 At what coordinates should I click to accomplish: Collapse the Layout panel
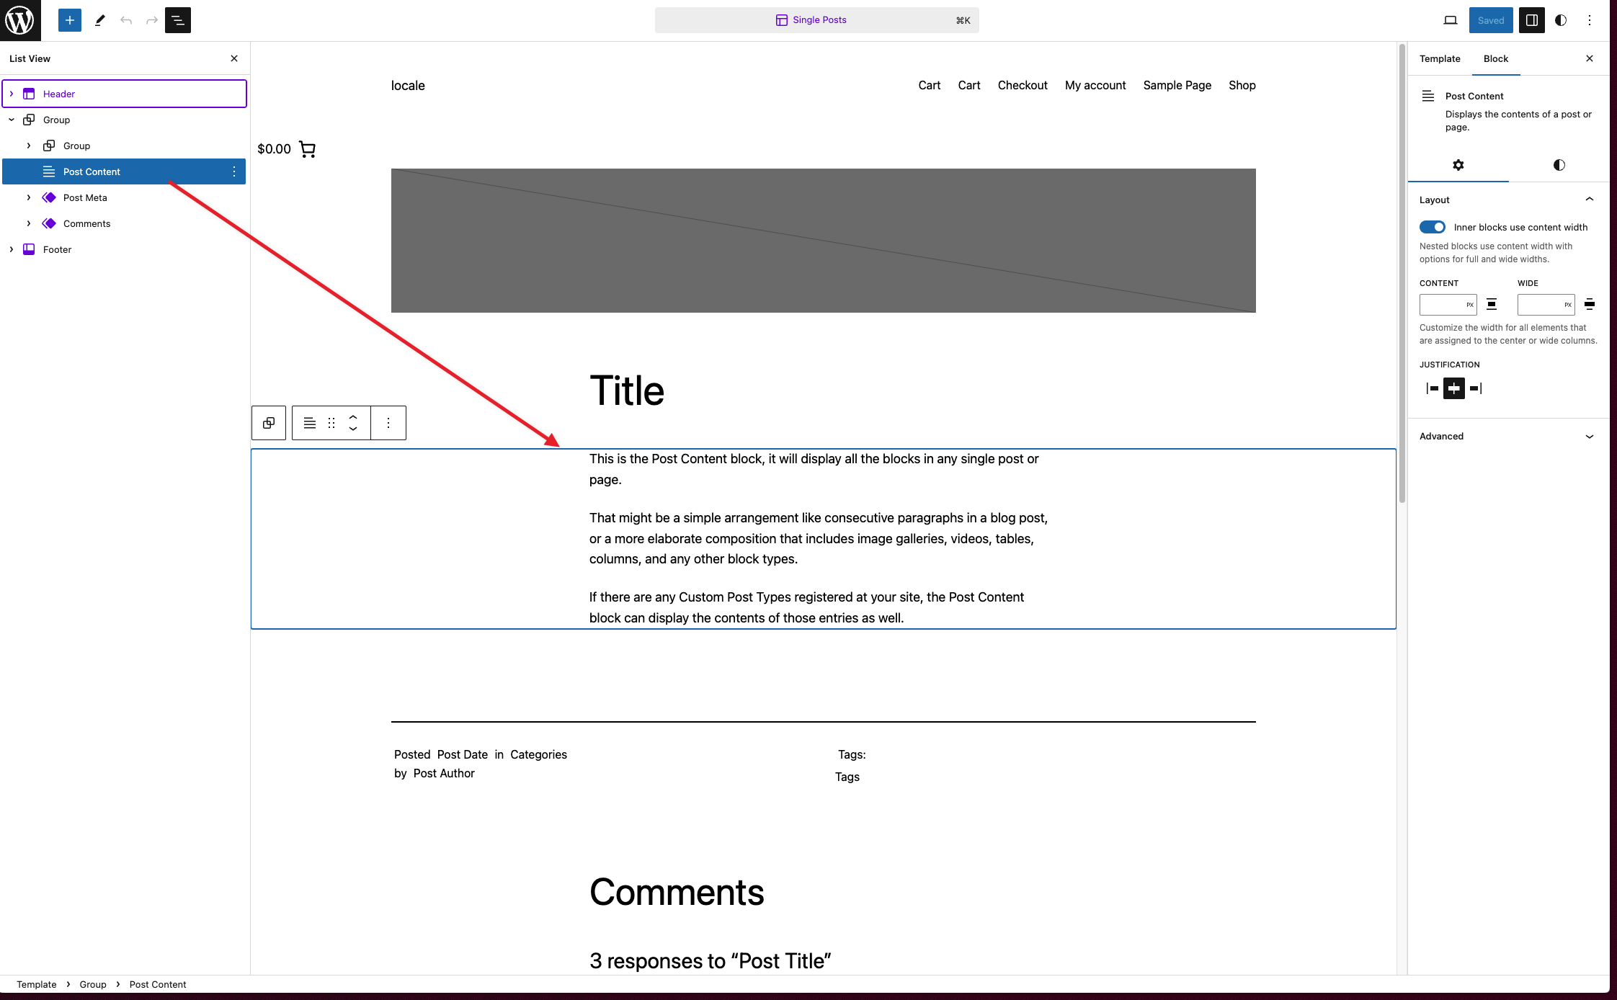1507,200
